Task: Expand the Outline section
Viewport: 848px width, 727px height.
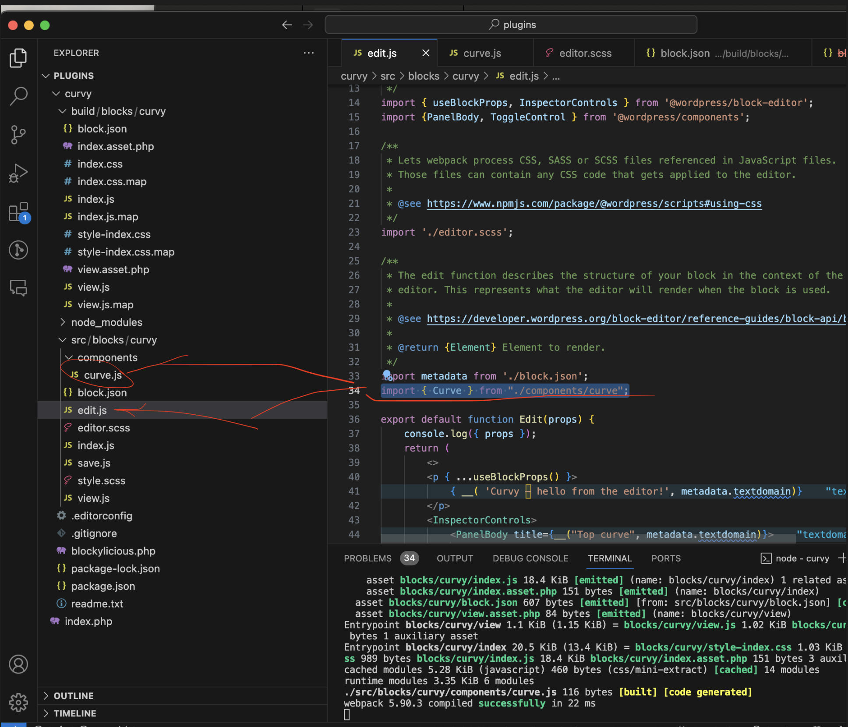Action: coord(182,696)
